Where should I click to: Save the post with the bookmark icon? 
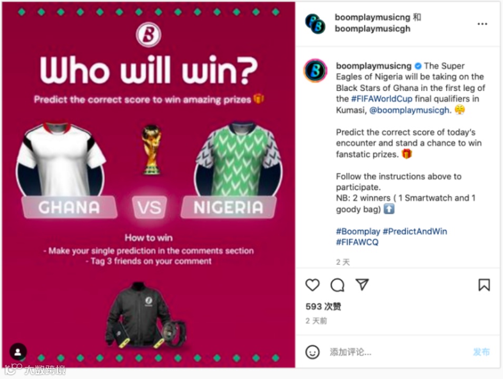pyautogui.click(x=484, y=285)
